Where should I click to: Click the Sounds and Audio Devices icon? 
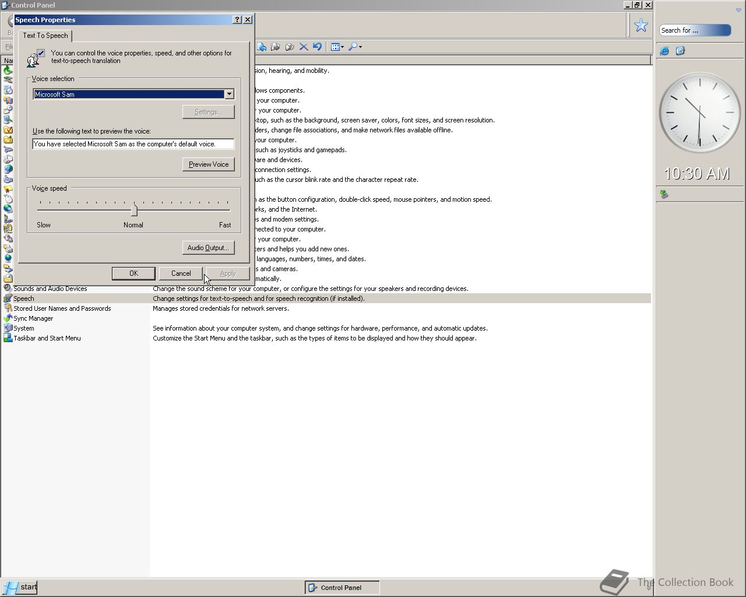(x=8, y=289)
